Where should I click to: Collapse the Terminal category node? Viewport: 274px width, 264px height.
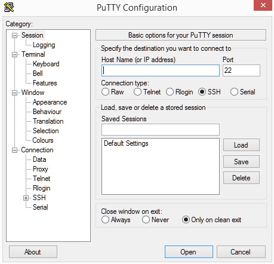14,54
